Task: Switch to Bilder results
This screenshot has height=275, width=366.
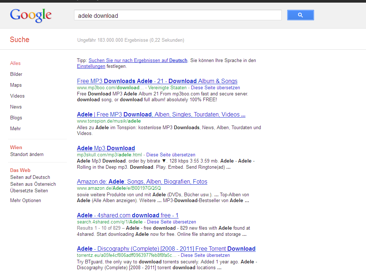Action: 16,74
